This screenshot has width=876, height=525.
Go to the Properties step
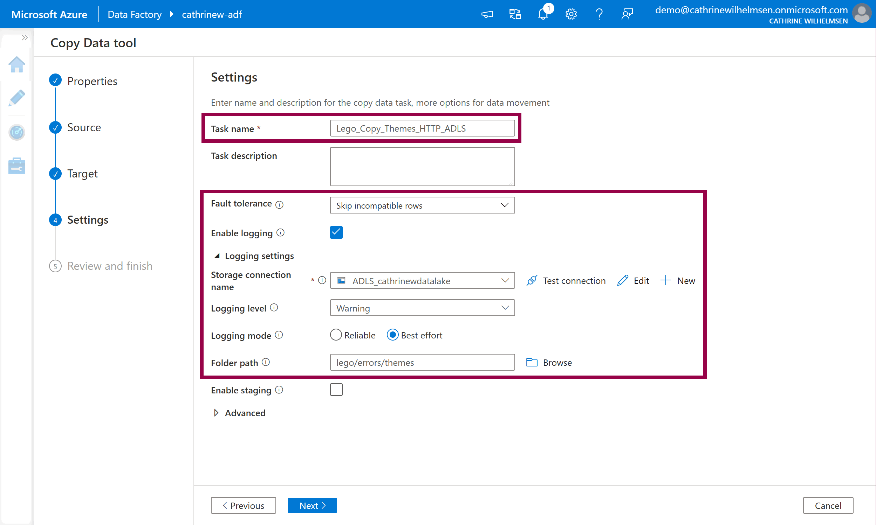(x=92, y=81)
